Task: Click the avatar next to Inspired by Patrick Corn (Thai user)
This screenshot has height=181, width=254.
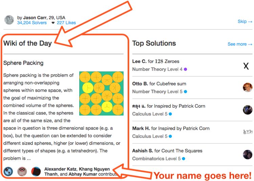Action: 248,110
